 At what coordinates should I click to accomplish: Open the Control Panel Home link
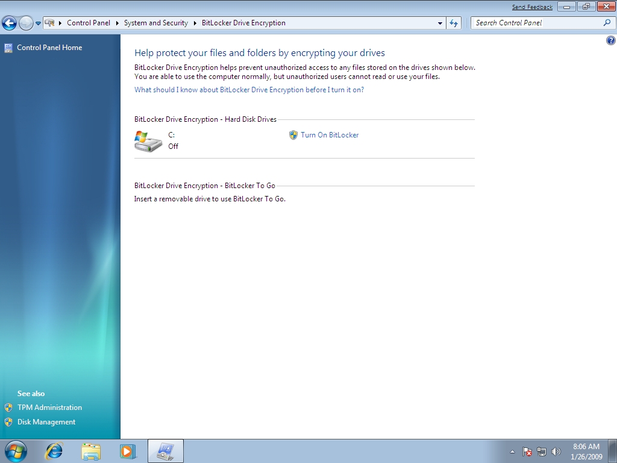point(49,48)
